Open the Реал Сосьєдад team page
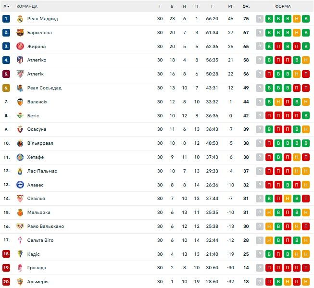The image size is (314, 288). 44,88
